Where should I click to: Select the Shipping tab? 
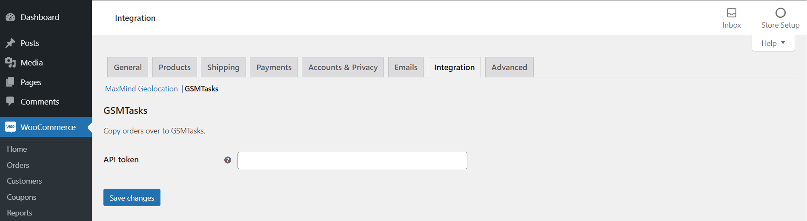(223, 67)
